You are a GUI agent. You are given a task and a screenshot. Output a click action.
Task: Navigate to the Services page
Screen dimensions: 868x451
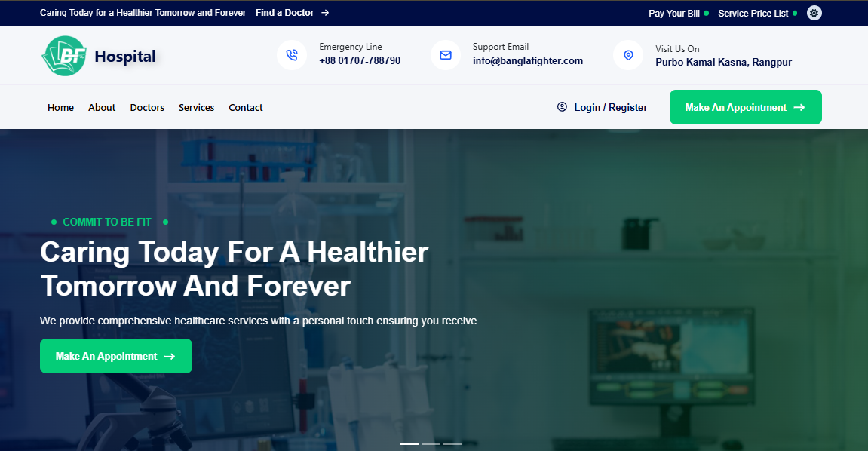tap(196, 107)
